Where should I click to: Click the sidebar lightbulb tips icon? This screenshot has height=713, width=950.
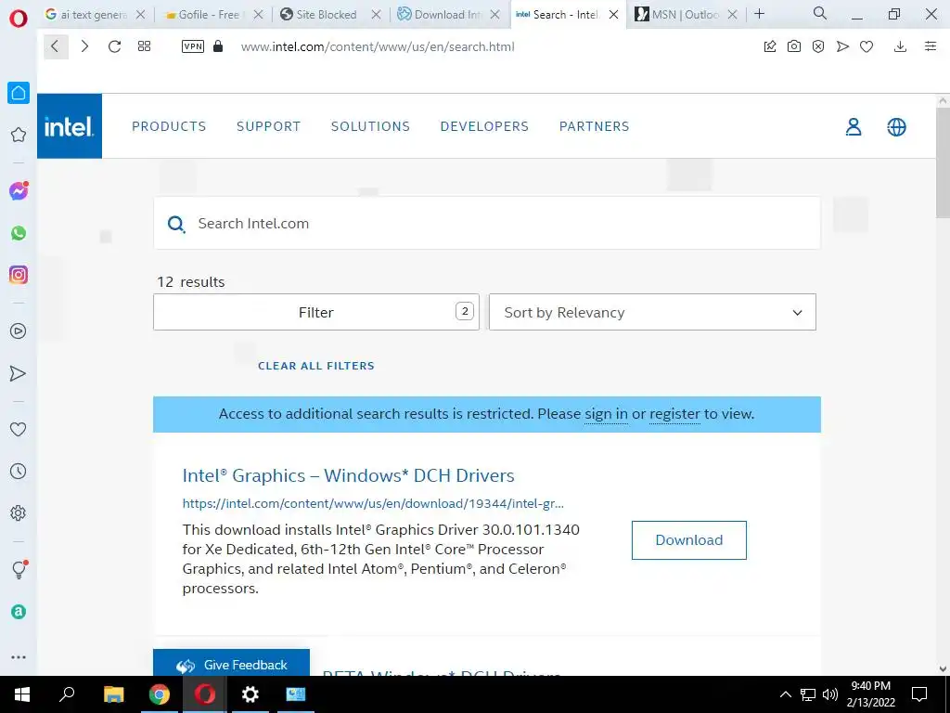(19, 569)
